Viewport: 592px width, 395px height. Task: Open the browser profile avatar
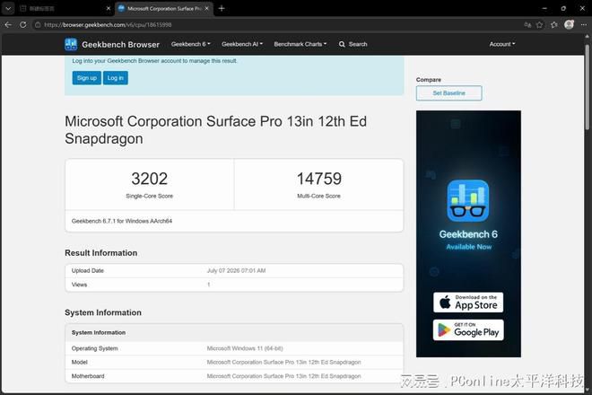coord(569,24)
